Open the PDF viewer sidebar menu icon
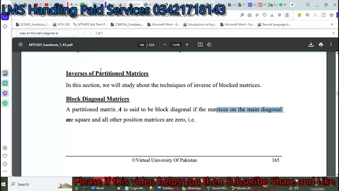This screenshot has height=191, width=339. (x=20, y=45)
